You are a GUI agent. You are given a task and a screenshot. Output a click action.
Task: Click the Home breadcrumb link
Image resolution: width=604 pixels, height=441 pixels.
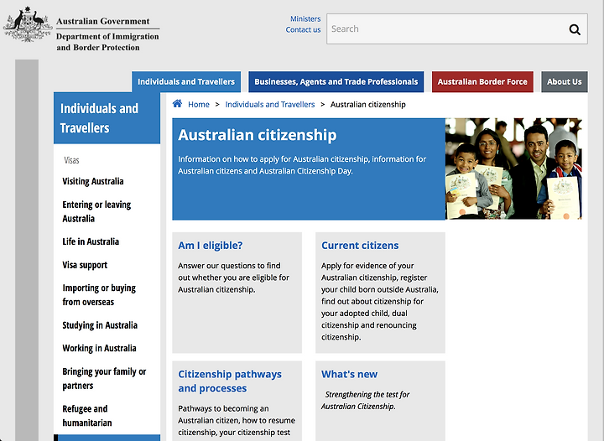coord(198,104)
